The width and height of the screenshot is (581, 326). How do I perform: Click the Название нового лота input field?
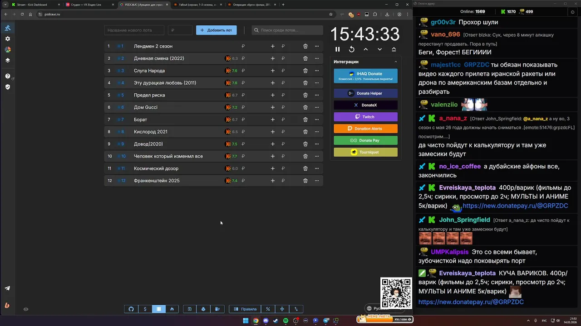click(134, 30)
